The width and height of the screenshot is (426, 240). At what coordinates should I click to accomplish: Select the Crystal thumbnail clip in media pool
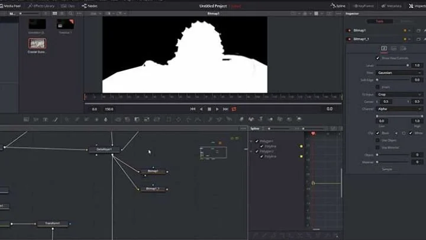point(37,43)
